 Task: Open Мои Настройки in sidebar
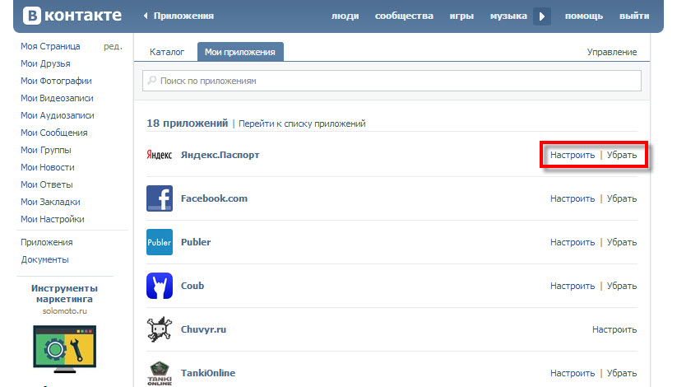tap(53, 219)
